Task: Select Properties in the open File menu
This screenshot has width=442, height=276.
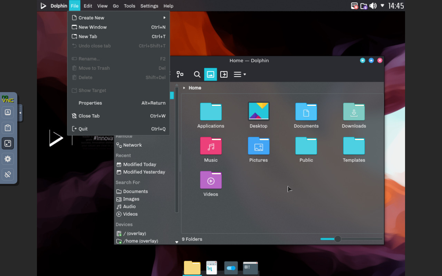Action: (90, 103)
